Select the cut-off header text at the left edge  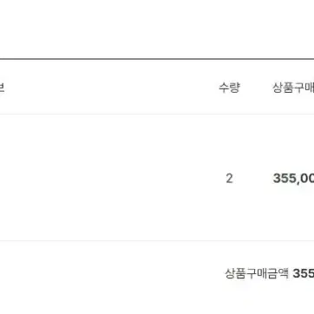[x=2, y=88]
